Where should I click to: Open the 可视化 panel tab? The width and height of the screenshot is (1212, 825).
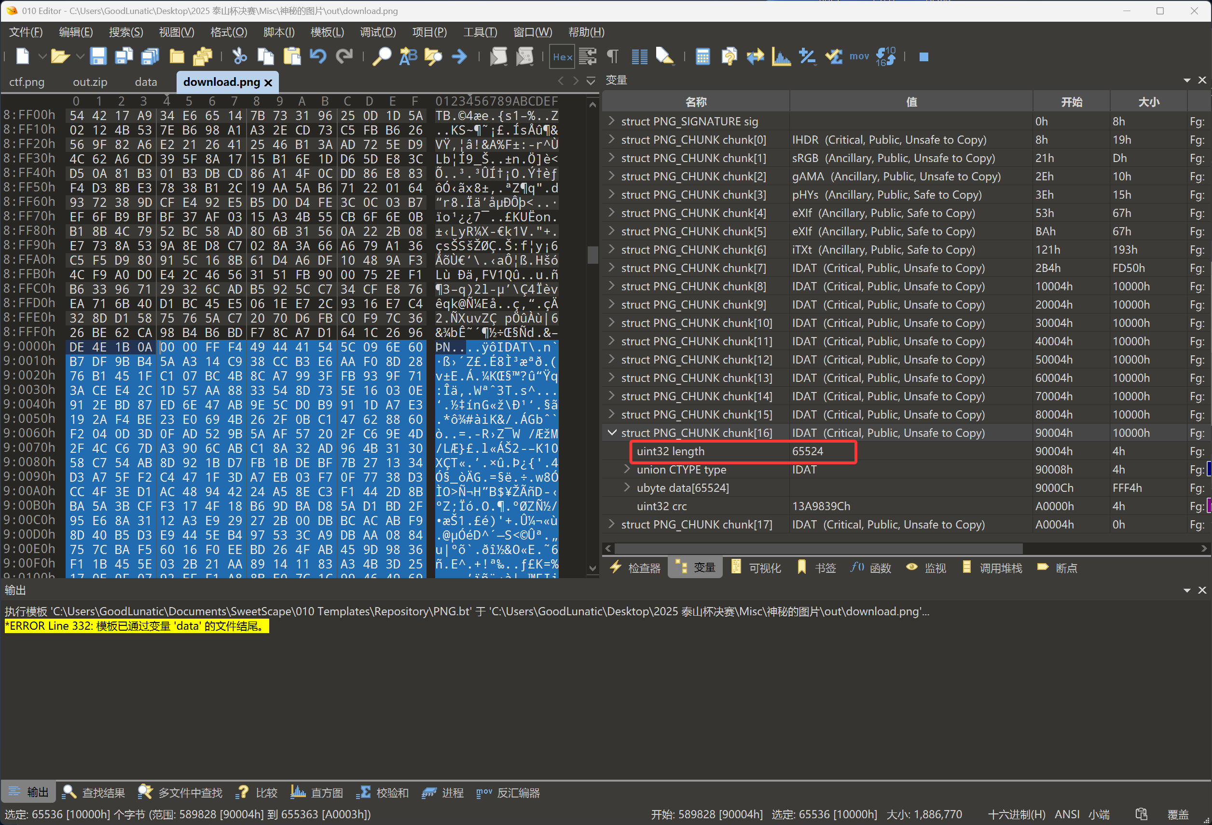pos(756,568)
